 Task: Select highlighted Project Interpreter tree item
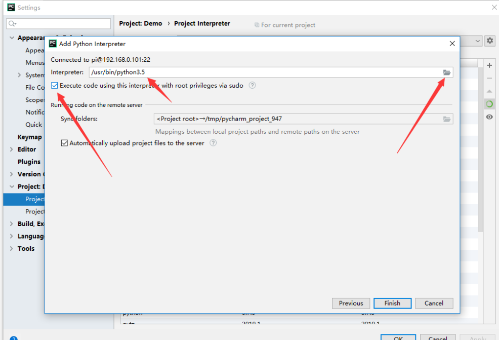click(x=24, y=199)
